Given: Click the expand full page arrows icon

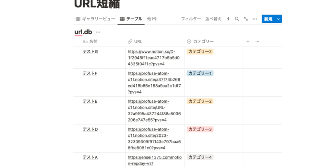Looking at the screenshot, I should tap(246, 19).
